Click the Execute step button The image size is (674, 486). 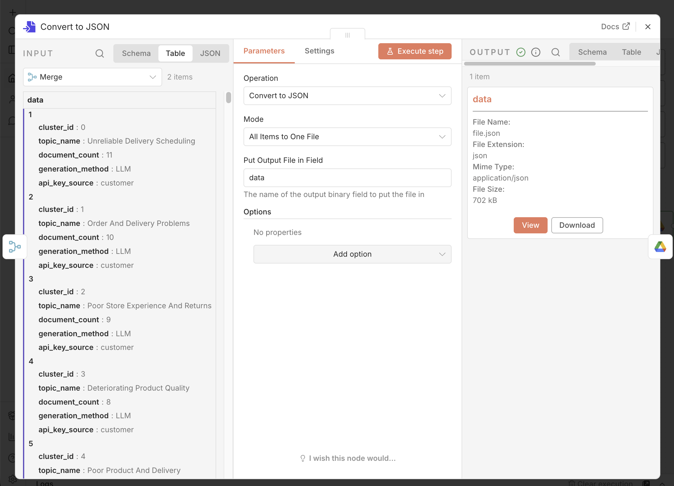(415, 51)
